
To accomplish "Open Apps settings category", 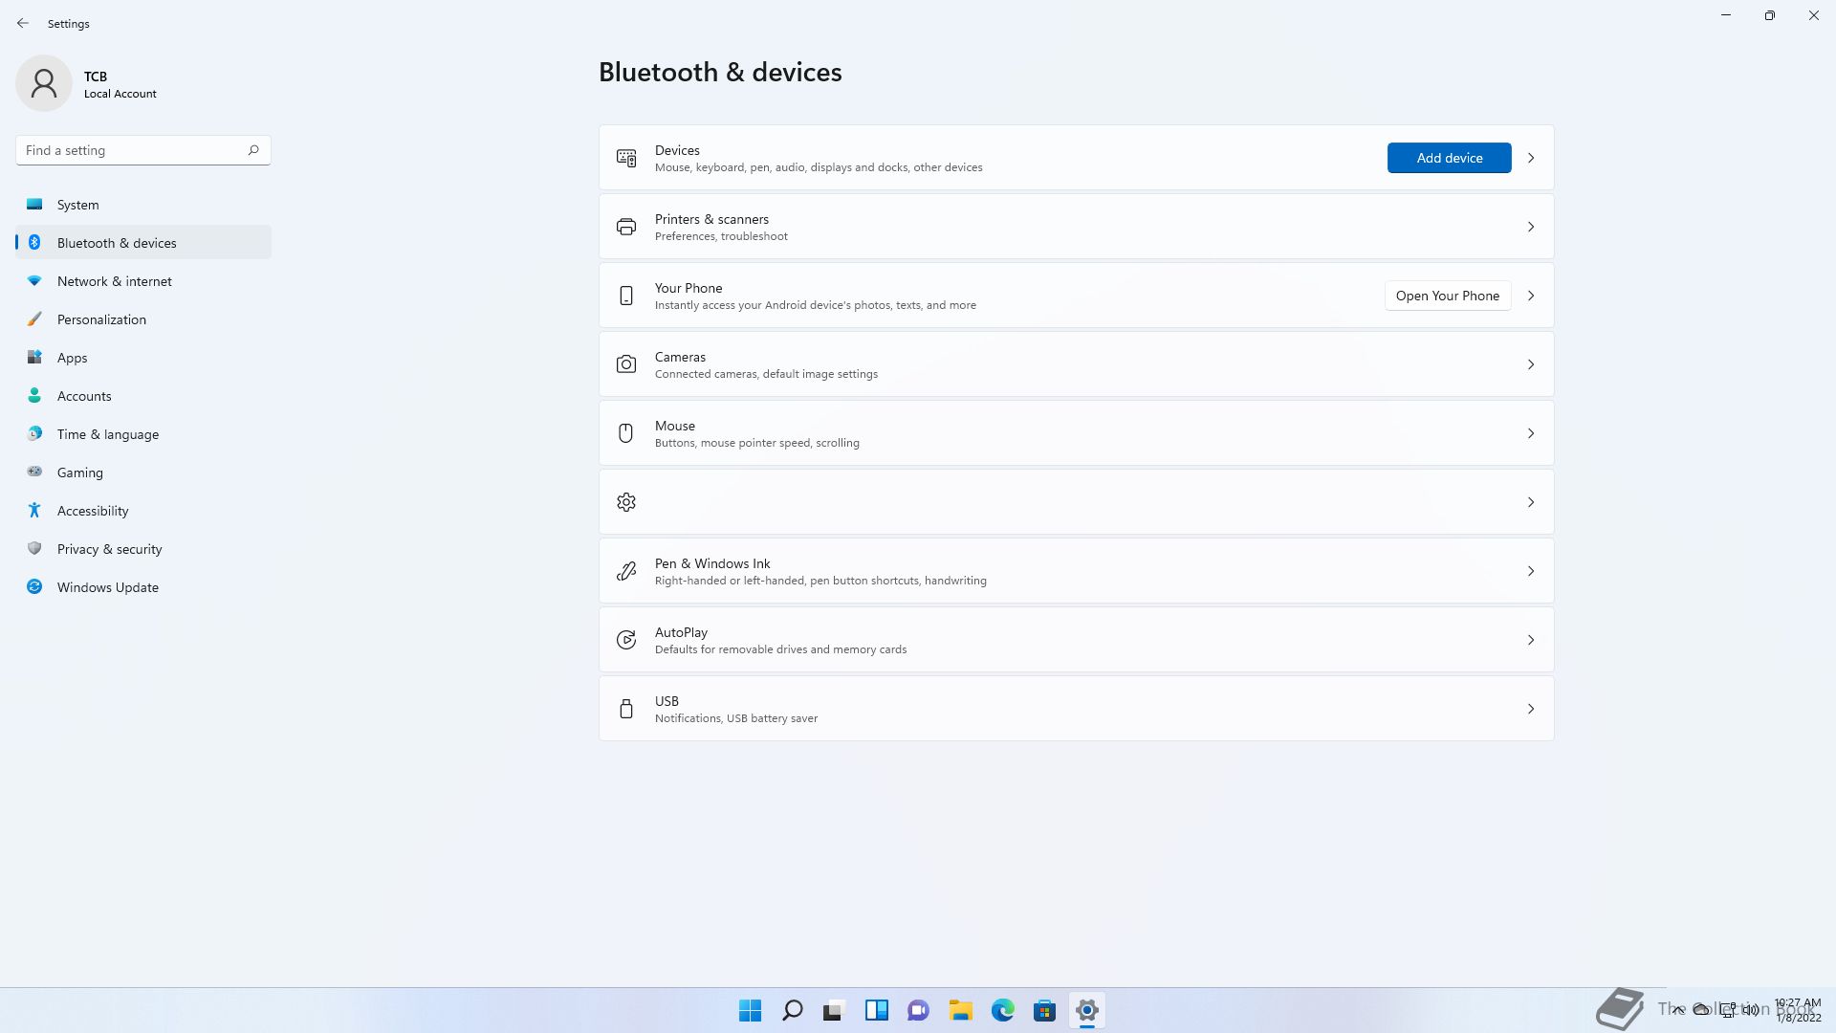I will [x=143, y=358].
